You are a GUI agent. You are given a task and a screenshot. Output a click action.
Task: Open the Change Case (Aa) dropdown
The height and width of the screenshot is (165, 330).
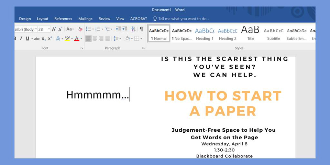pos(70,29)
